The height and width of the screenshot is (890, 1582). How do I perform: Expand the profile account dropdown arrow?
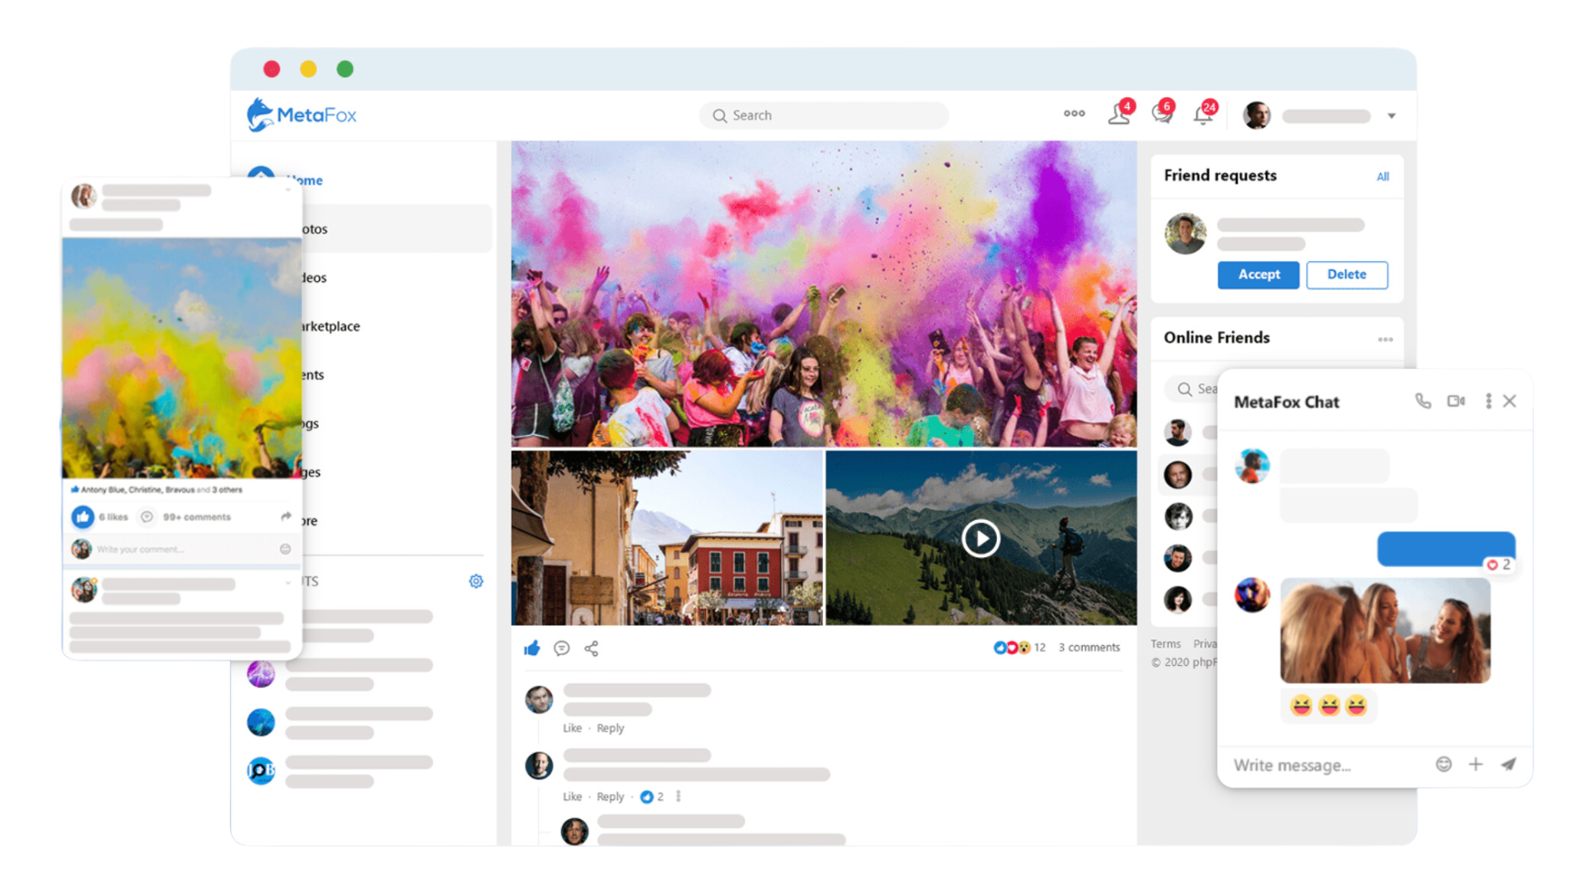click(x=1391, y=115)
